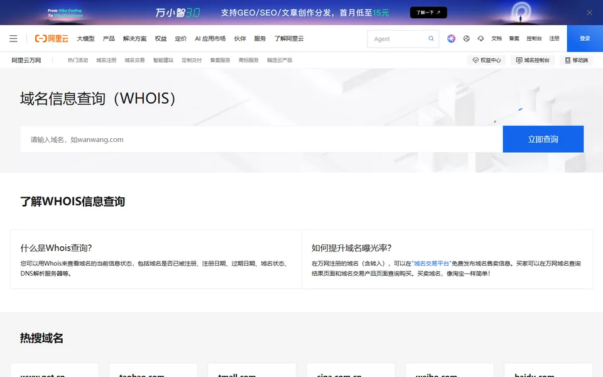
Task: Open the 控制台 link
Action: pyautogui.click(x=534, y=38)
